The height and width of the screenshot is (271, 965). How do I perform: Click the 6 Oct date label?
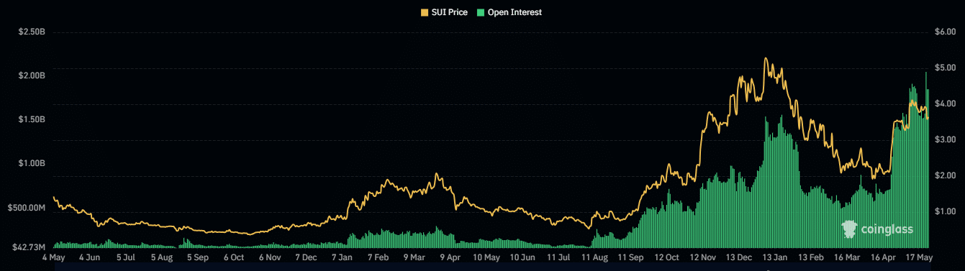[234, 257]
